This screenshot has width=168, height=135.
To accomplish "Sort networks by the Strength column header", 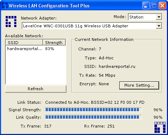I will coord(54,43).
